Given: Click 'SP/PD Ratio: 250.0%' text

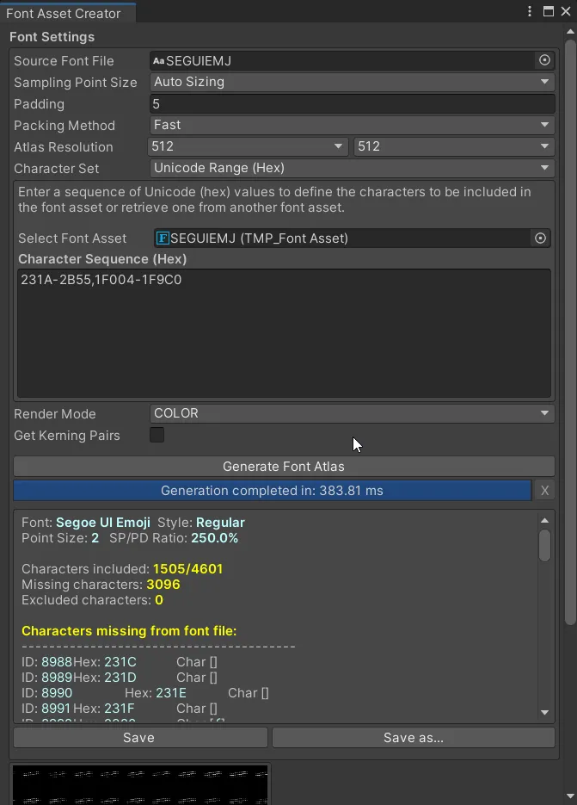Looking at the screenshot, I should 174,538.
